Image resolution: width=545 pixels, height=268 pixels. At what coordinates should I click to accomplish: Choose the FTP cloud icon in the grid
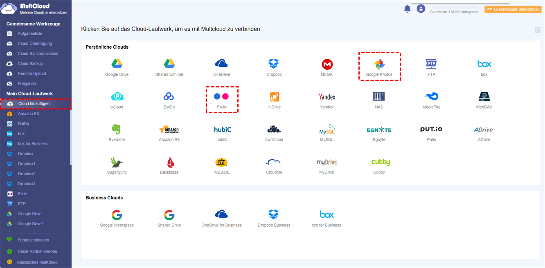pos(431,64)
